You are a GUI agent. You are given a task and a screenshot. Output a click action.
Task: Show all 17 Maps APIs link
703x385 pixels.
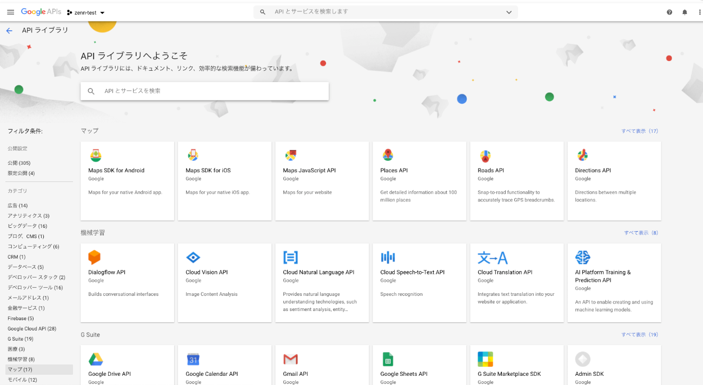(x=640, y=131)
